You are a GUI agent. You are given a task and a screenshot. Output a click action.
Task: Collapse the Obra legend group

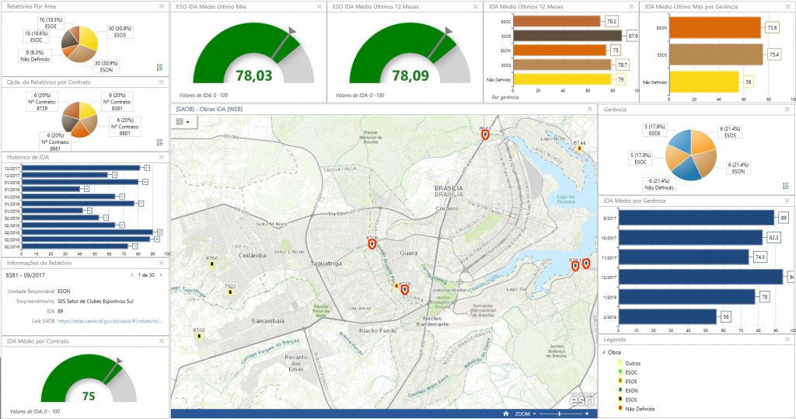click(603, 352)
